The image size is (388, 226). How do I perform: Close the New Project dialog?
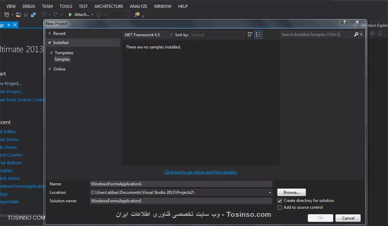(357, 22)
